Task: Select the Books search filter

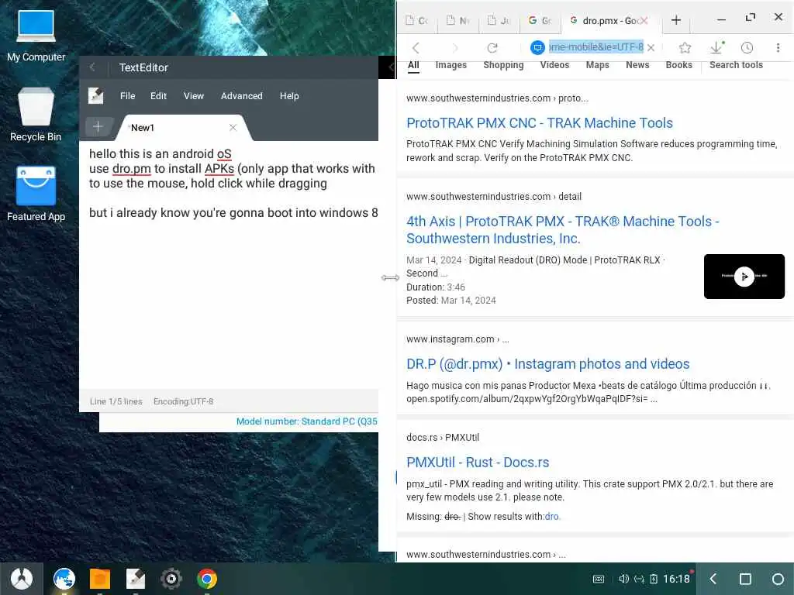Action: click(x=679, y=65)
